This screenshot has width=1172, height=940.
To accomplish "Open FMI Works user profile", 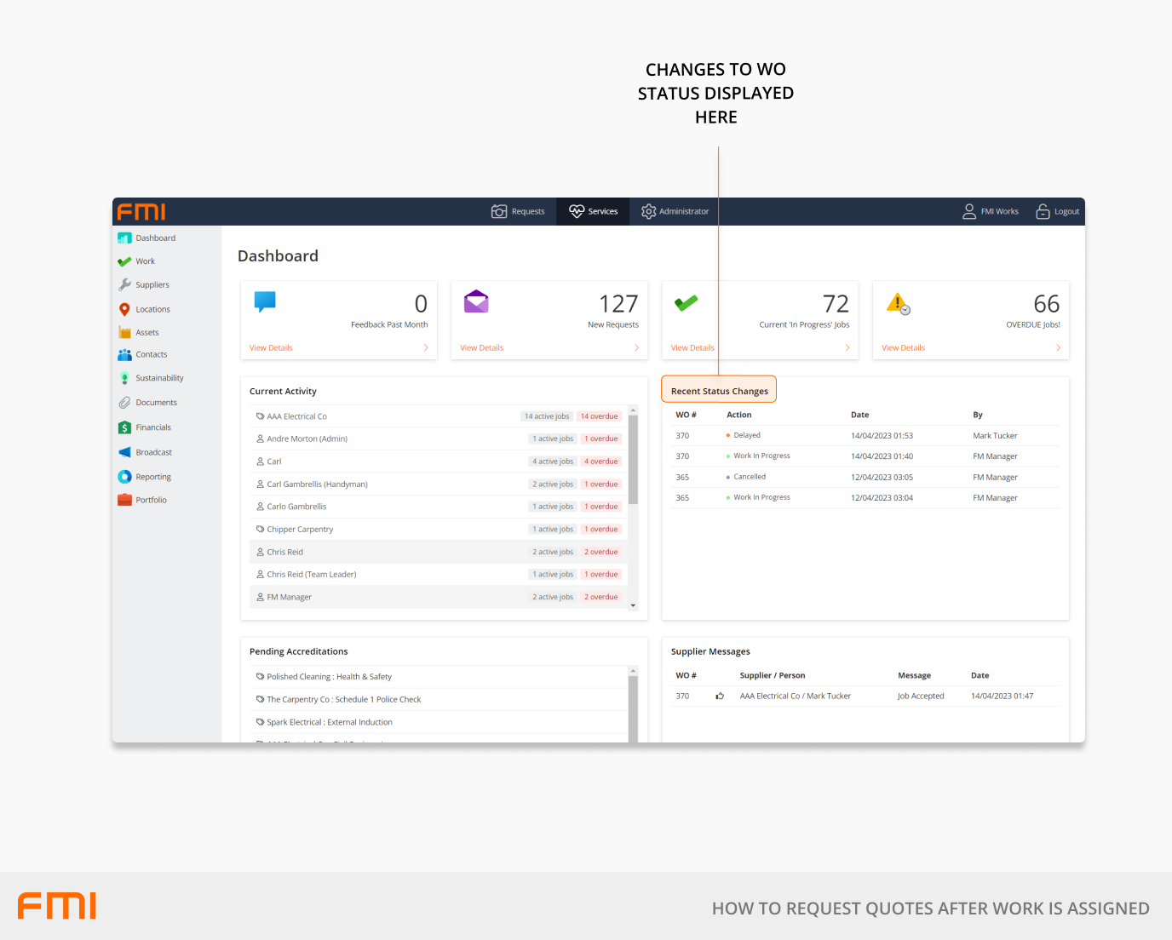I will (x=991, y=212).
